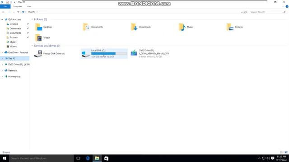
Task: Expand the DVD Drive (D:) tree node
Action: pyautogui.click(x=2, y=64)
